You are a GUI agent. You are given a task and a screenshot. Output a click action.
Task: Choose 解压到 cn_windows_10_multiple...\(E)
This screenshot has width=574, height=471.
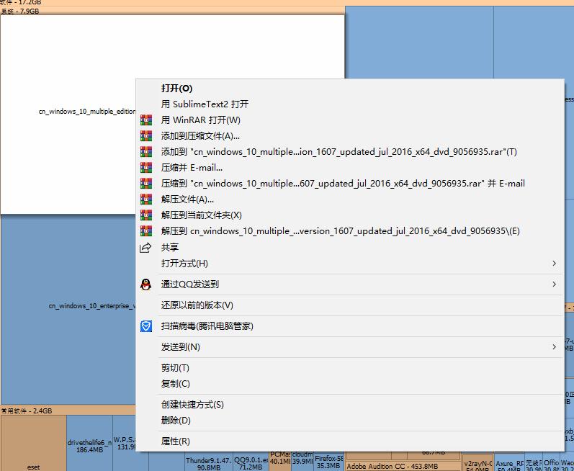point(349,231)
